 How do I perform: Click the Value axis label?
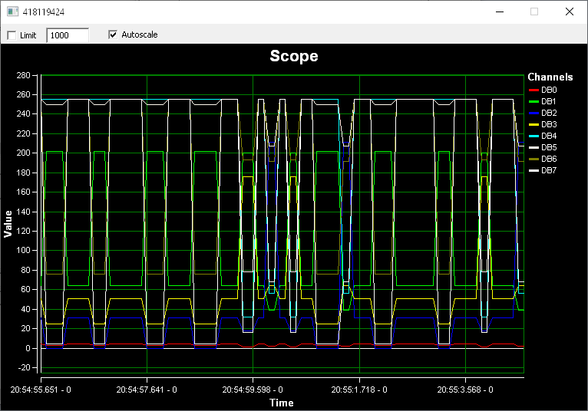click(x=8, y=224)
